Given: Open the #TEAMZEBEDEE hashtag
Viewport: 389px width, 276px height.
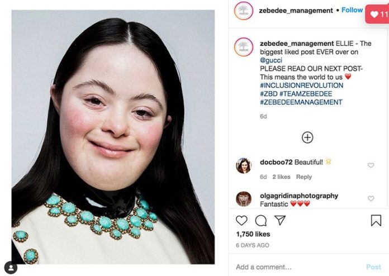Looking at the screenshot, I should (x=306, y=94).
